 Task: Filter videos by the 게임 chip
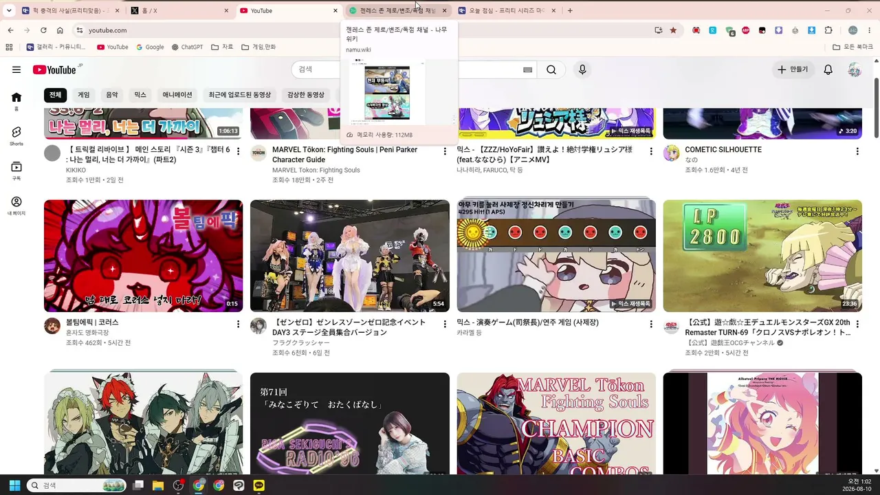tap(84, 95)
